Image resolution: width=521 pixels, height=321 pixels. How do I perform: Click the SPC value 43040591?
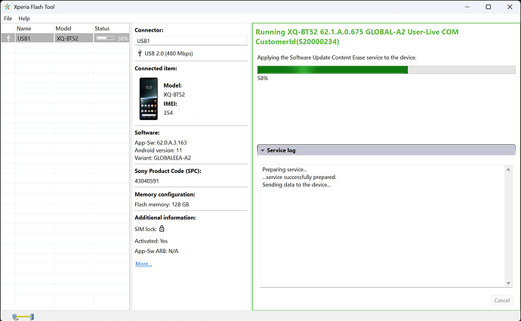(x=146, y=181)
